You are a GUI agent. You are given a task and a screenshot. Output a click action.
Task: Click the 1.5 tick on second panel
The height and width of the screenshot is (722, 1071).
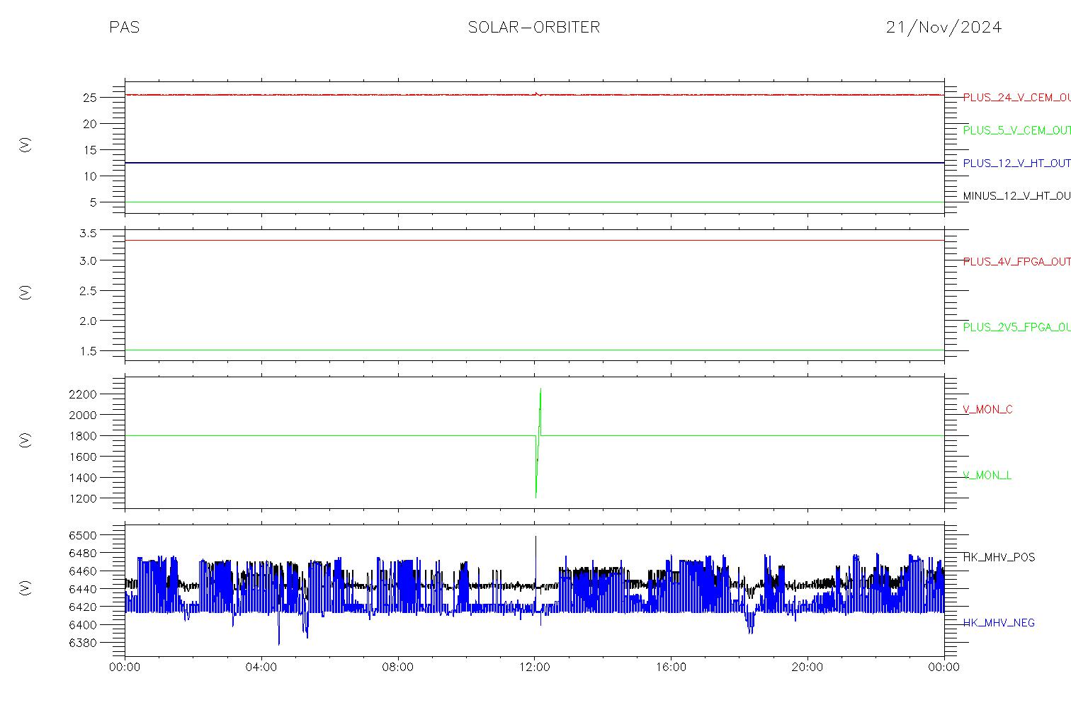point(88,351)
